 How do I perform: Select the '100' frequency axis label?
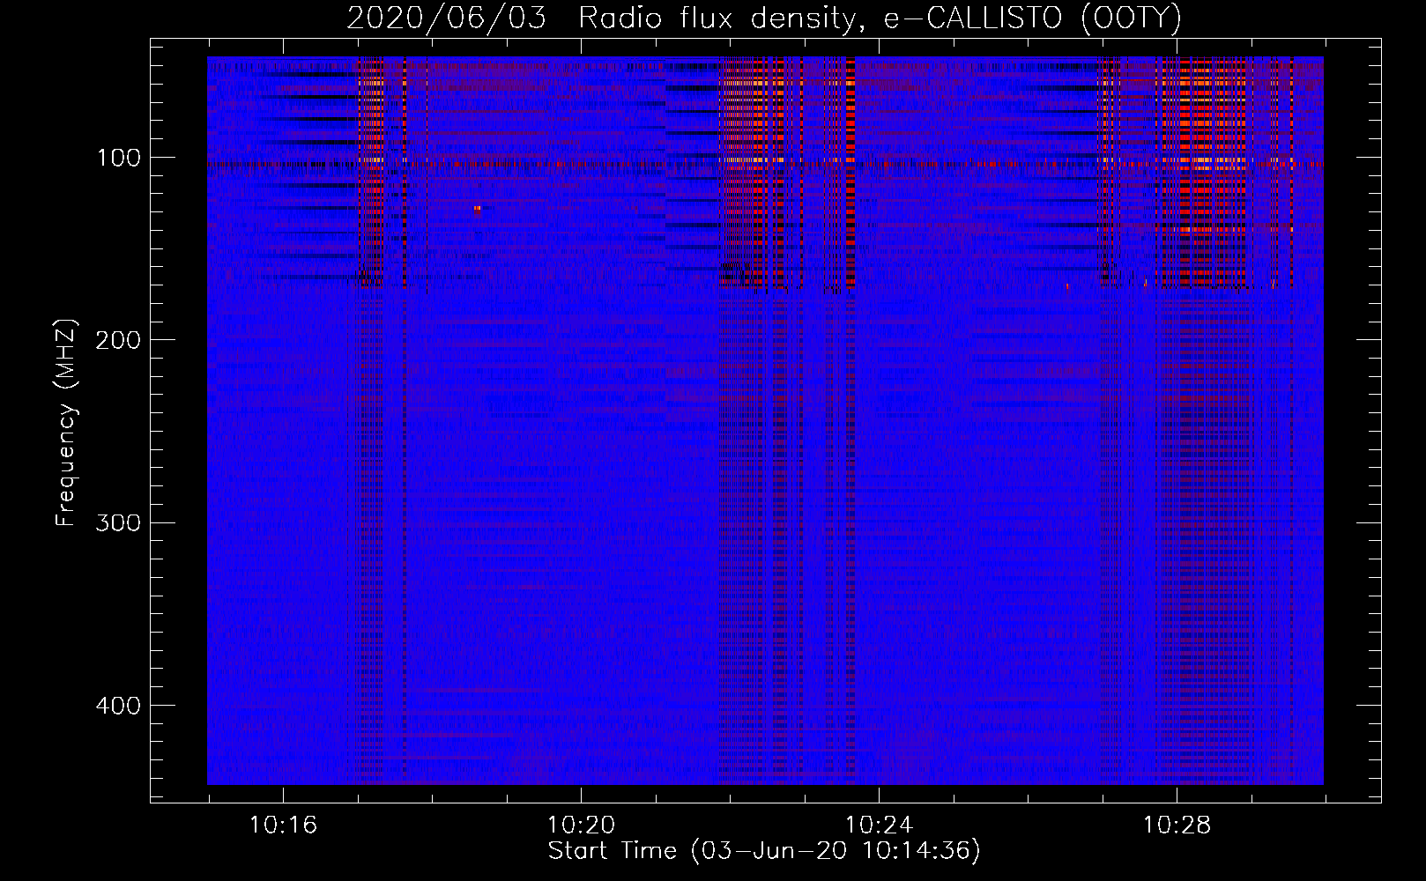coord(118,159)
